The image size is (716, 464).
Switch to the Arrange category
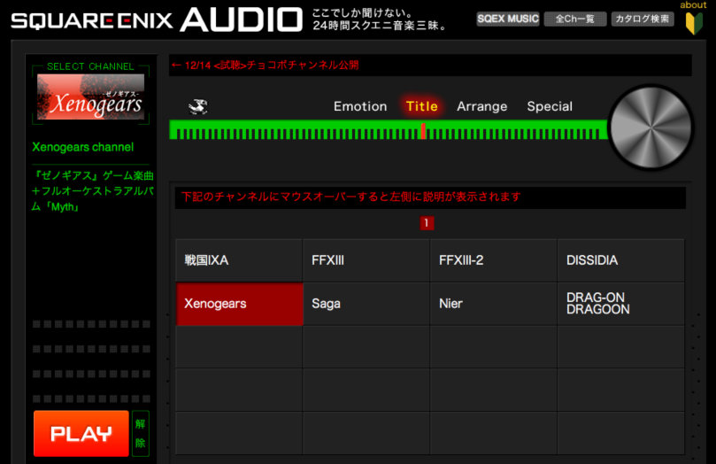click(x=481, y=106)
